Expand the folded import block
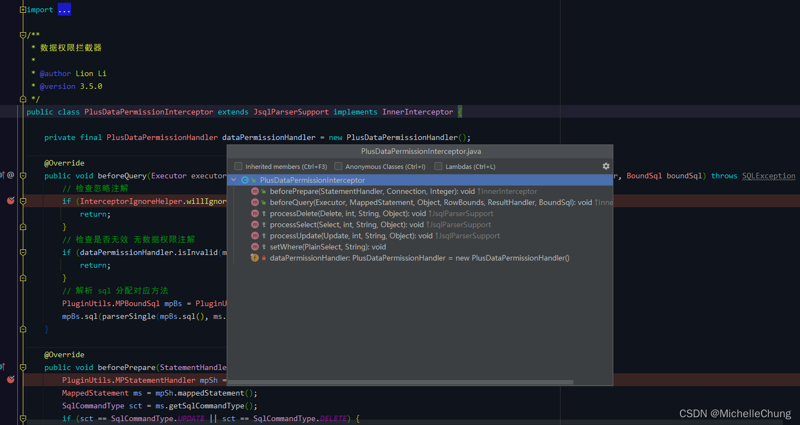 (23, 10)
